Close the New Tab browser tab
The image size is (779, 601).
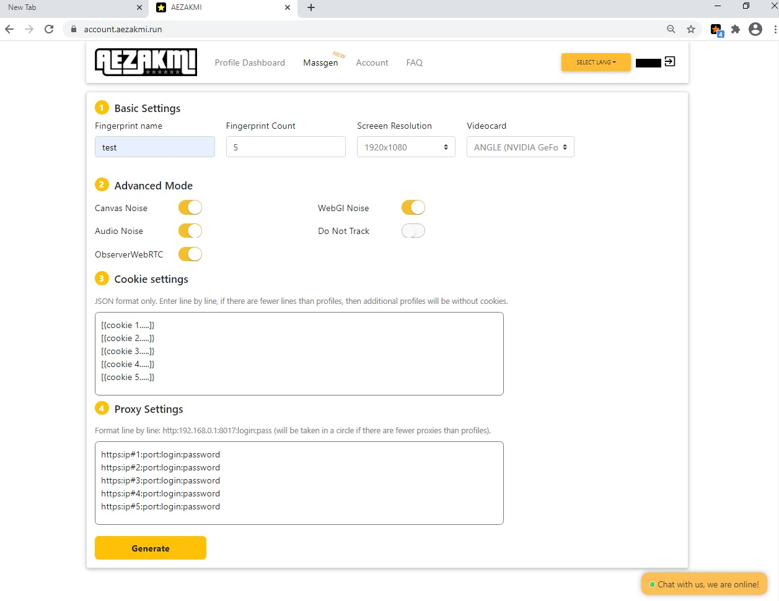click(139, 7)
